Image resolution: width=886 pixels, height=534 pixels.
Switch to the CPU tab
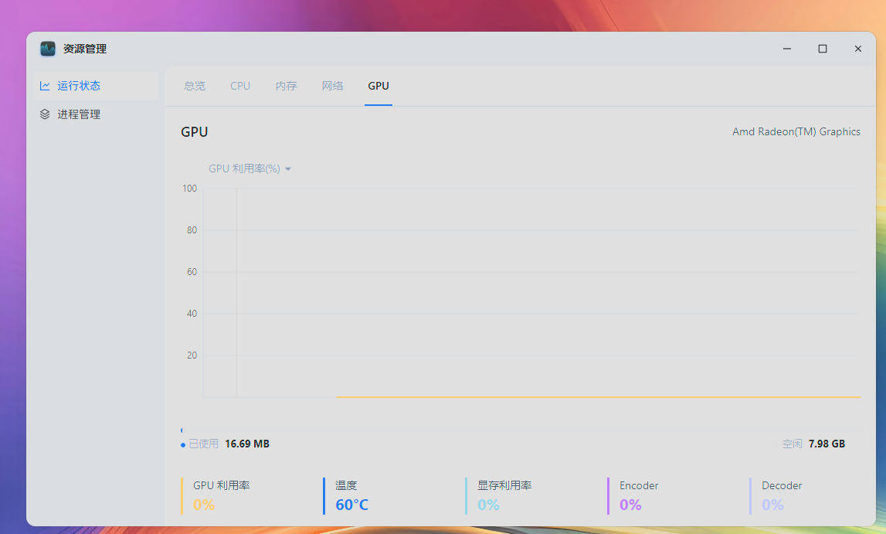(x=240, y=86)
